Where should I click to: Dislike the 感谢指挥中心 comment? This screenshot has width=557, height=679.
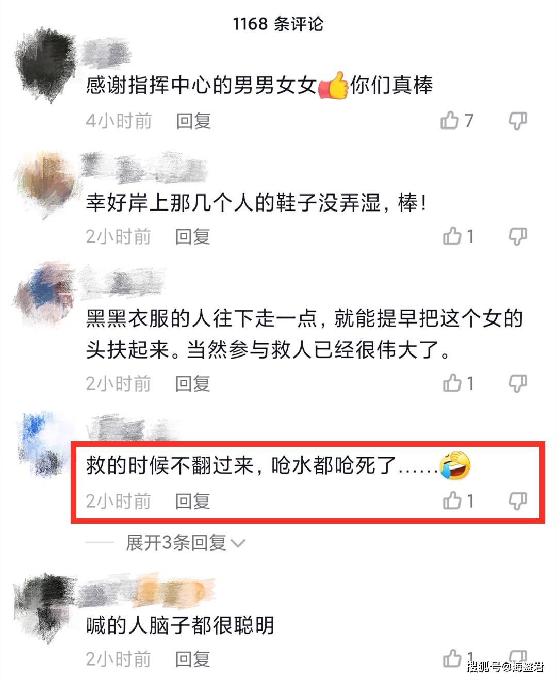click(x=517, y=121)
